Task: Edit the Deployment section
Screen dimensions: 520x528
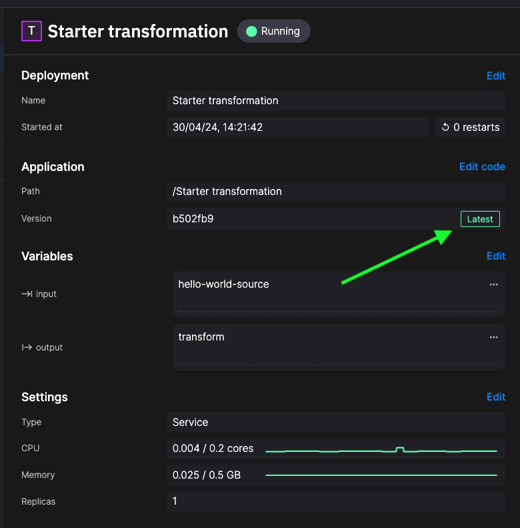Action: 495,75
